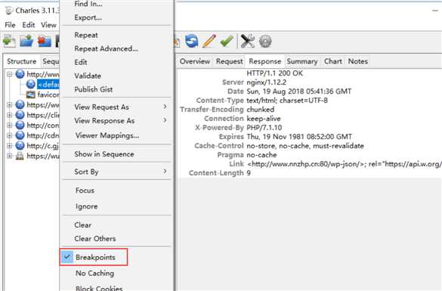Click the pencil Edit request toolbar icon
The image size is (442, 291).
click(x=209, y=41)
